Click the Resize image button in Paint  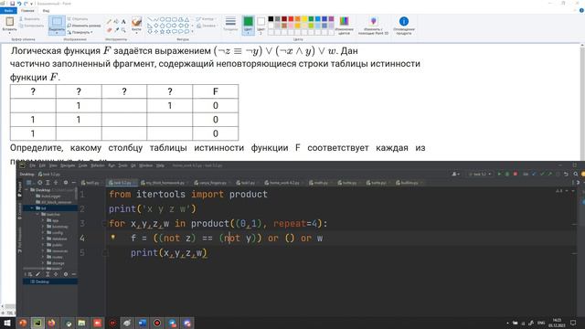tap(84, 26)
